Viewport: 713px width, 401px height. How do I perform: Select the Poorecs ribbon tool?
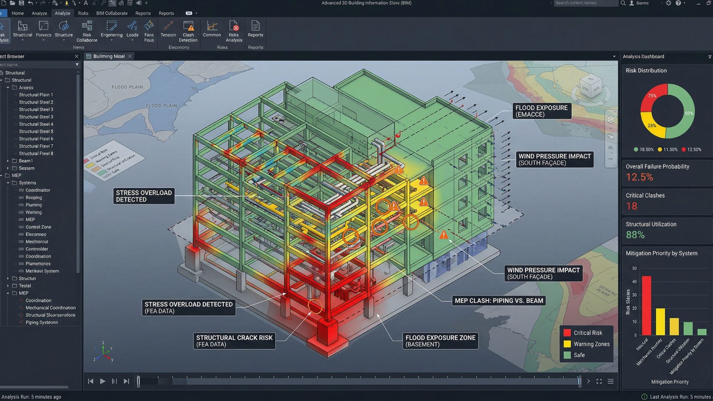coord(43,30)
